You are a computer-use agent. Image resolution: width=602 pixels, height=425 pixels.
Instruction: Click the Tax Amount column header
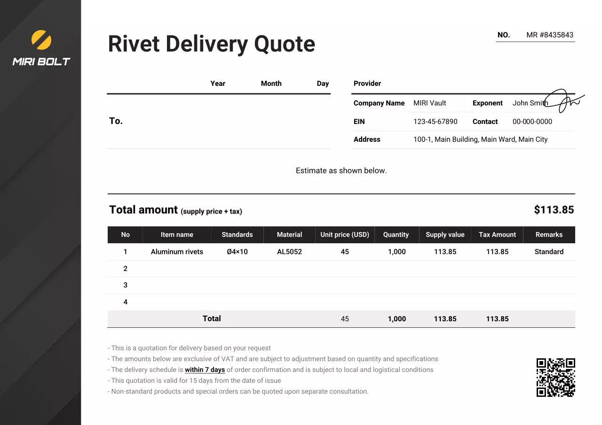point(497,235)
